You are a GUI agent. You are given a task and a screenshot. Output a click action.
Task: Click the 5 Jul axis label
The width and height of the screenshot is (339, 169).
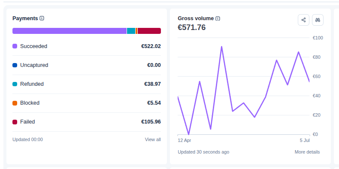[305, 140]
